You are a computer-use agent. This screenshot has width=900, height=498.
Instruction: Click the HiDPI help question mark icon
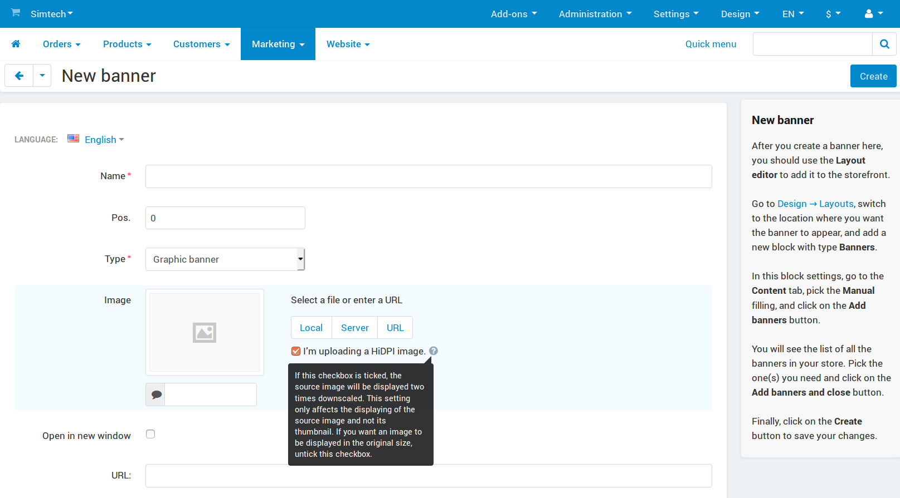(x=434, y=351)
